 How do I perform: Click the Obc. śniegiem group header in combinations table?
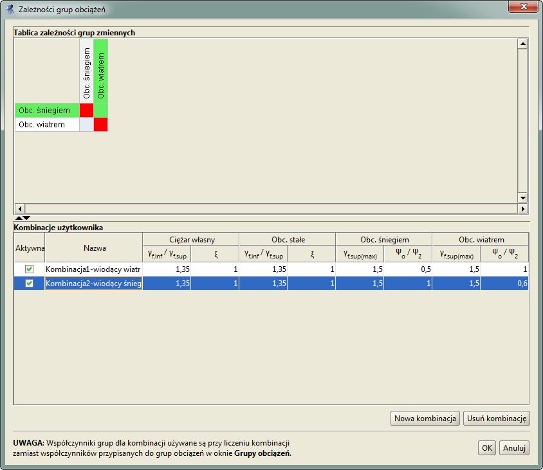point(383,239)
